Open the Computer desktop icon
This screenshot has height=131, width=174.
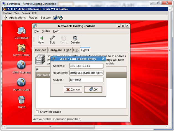click(21, 31)
